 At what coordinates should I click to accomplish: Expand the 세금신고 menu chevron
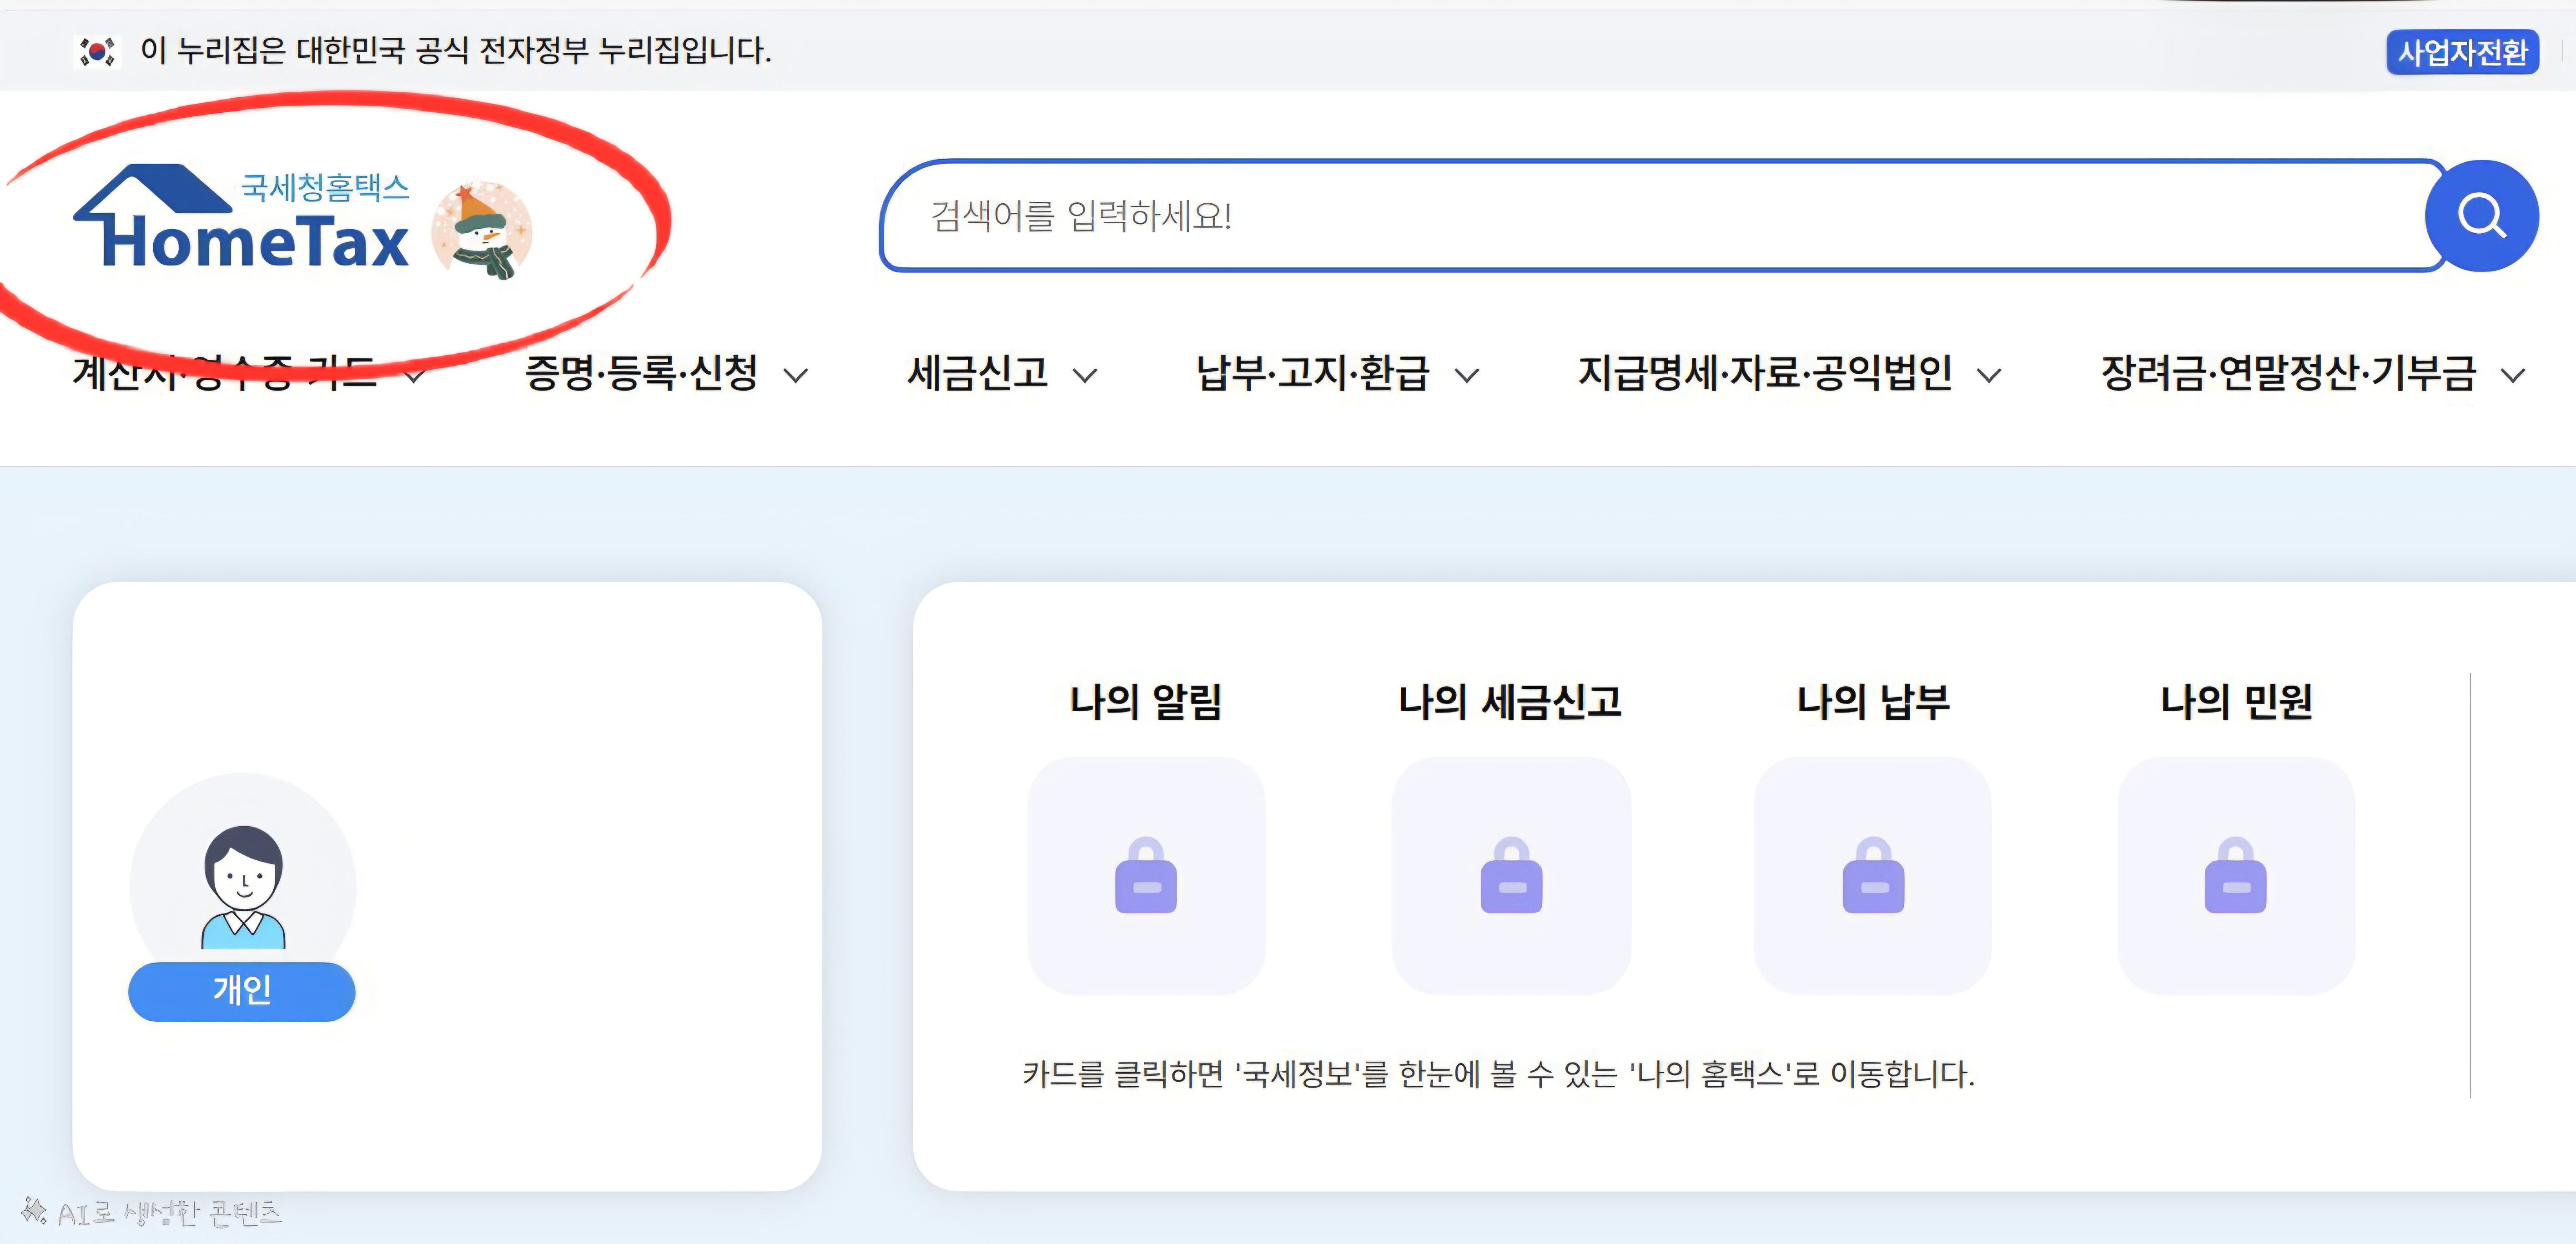point(1085,376)
